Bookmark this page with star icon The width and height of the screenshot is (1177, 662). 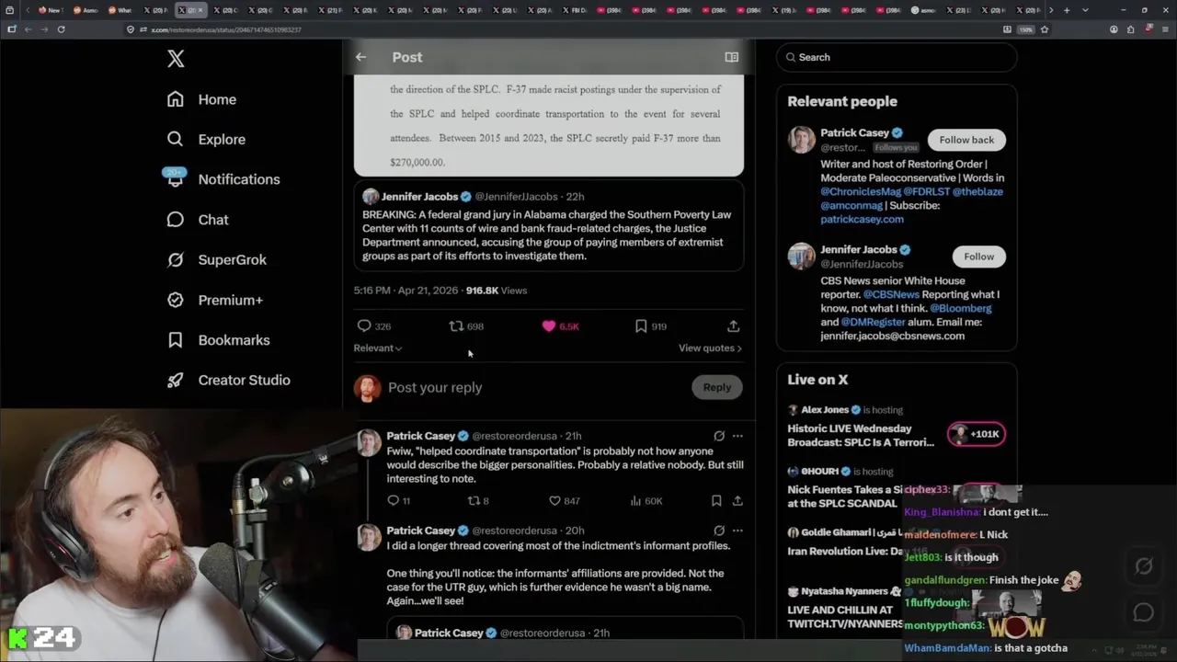1045,29
